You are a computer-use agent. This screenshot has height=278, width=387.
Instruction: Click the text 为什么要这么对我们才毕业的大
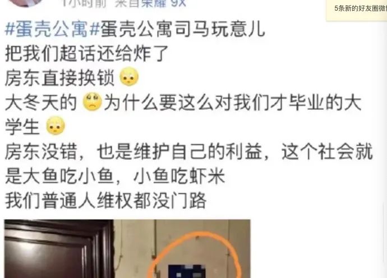(x=233, y=103)
